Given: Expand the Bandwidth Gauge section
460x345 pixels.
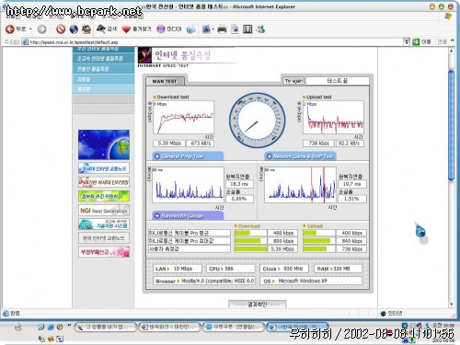Looking at the screenshot, I should (188, 216).
